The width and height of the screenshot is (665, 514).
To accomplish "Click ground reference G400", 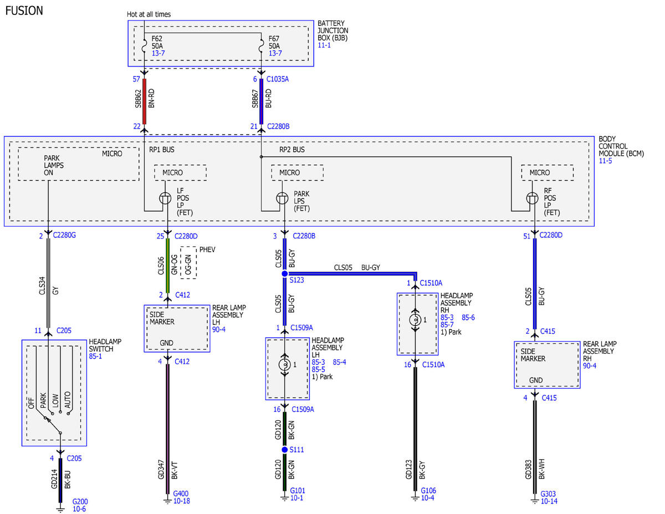I will click(x=181, y=493).
